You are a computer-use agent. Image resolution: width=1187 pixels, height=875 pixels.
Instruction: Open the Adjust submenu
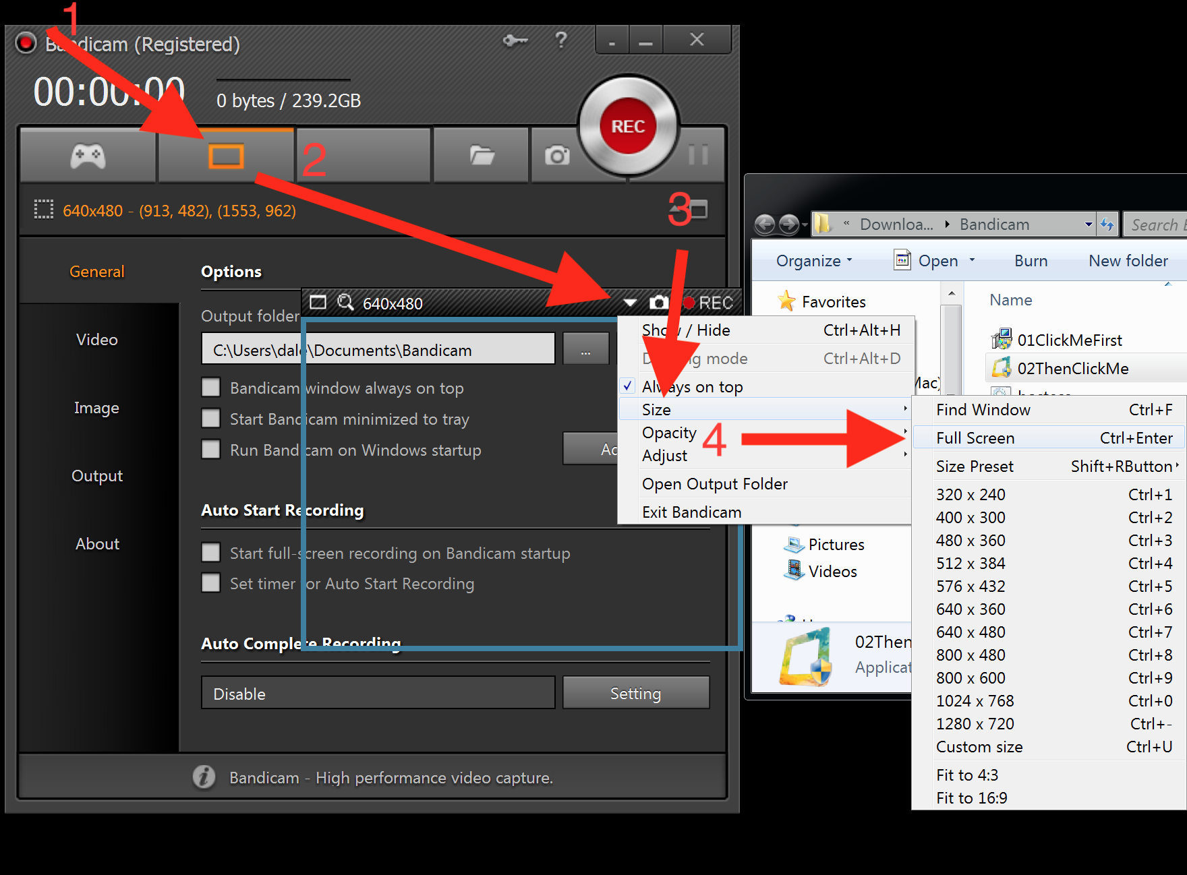(764, 456)
